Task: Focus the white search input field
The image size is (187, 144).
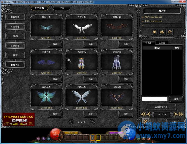Action: tap(154, 99)
